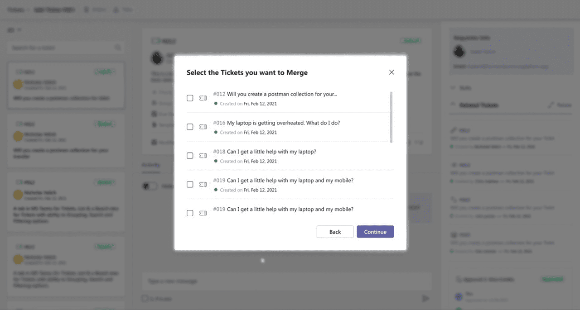
Task: Close the Select Tickets to Merge dialog
Action: point(391,72)
